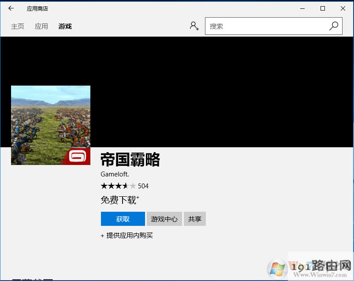
Task: Select the 游戏 tab
Action: tap(65, 26)
